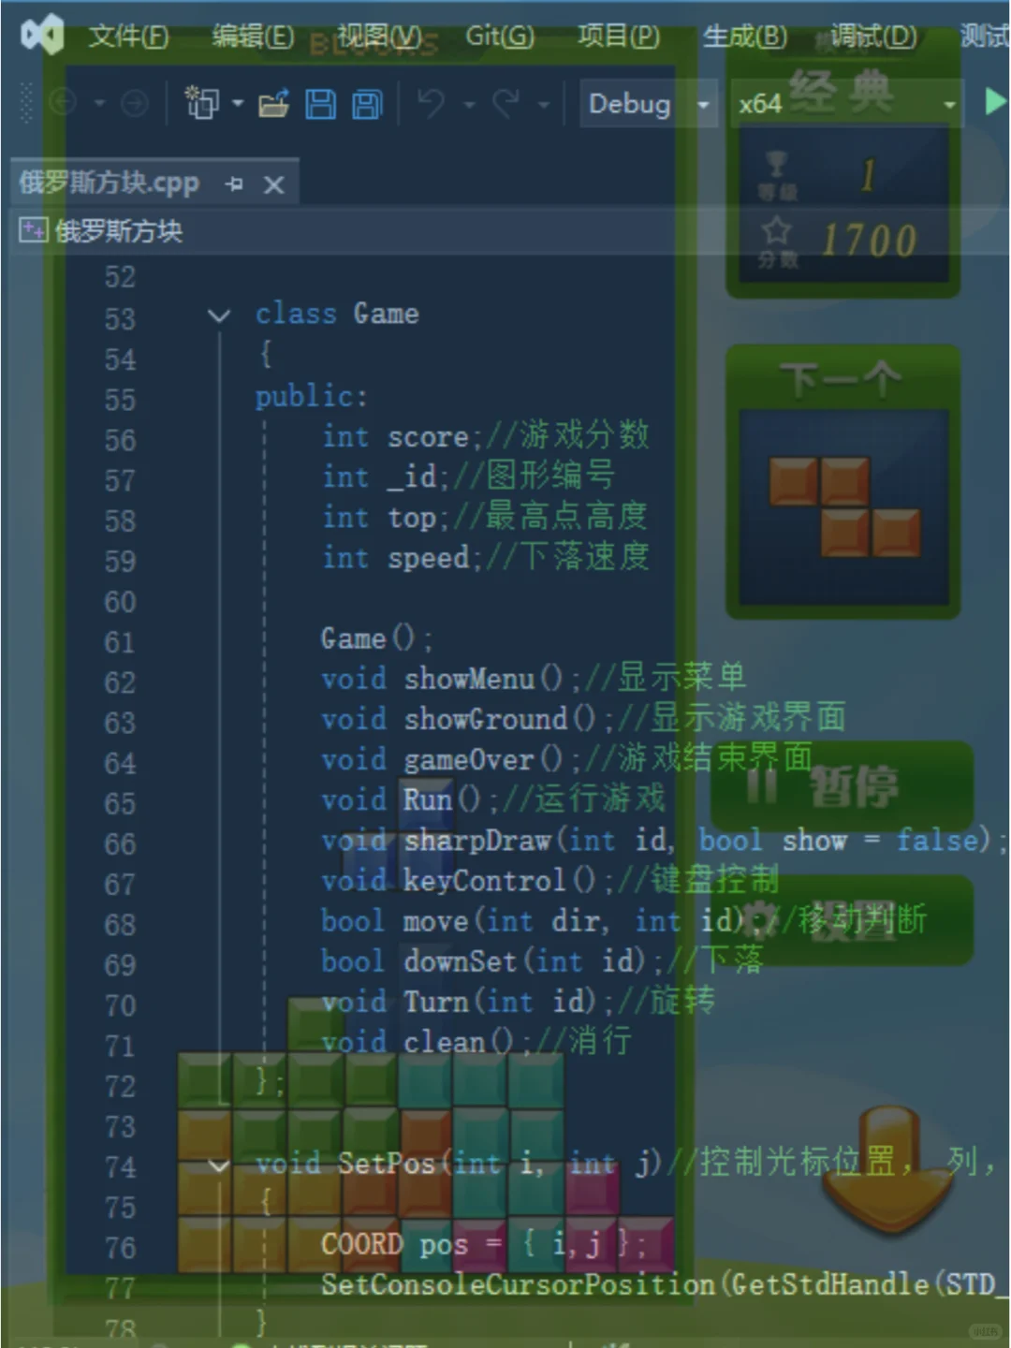Open the 项目(P) menu

click(x=618, y=37)
